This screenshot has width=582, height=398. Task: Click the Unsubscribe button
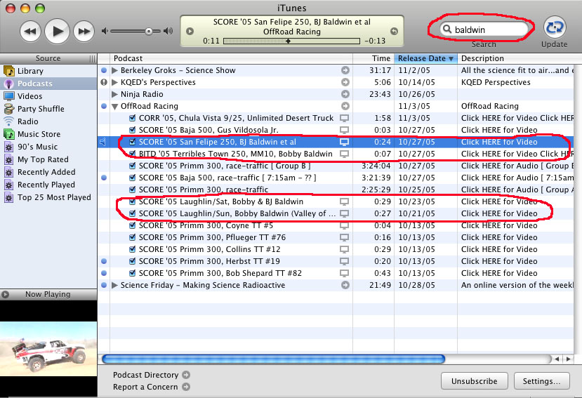475,381
